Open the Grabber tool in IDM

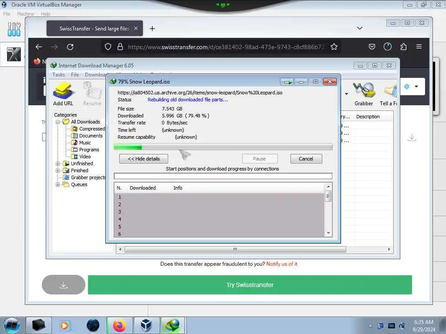click(364, 94)
